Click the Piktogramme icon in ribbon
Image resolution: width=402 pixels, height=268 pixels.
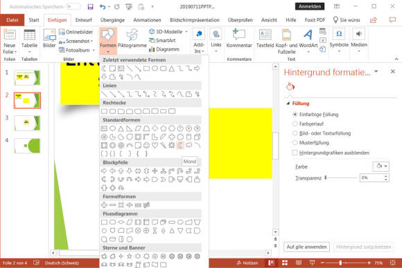(132, 39)
